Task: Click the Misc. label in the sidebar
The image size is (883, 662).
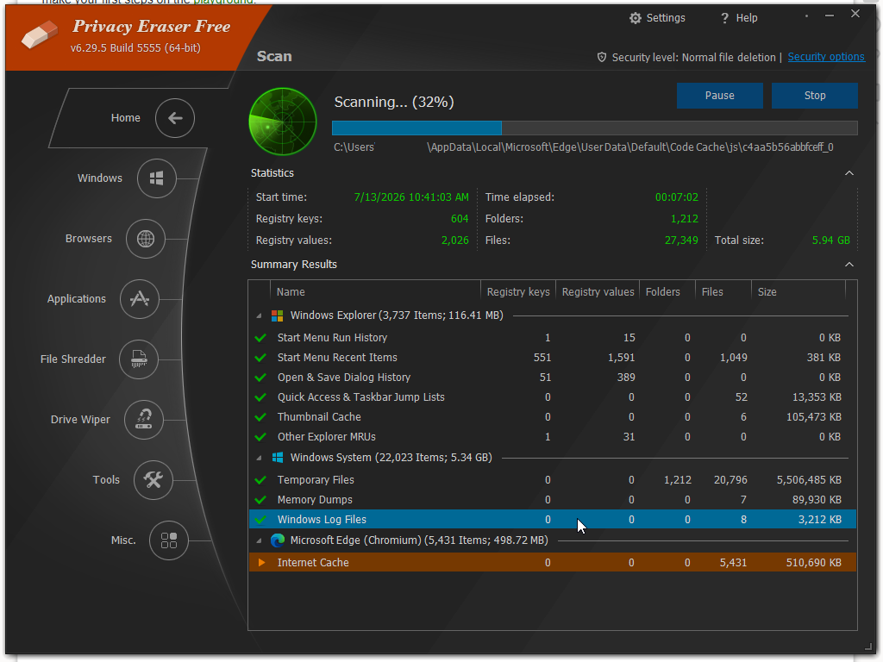Action: coord(123,540)
